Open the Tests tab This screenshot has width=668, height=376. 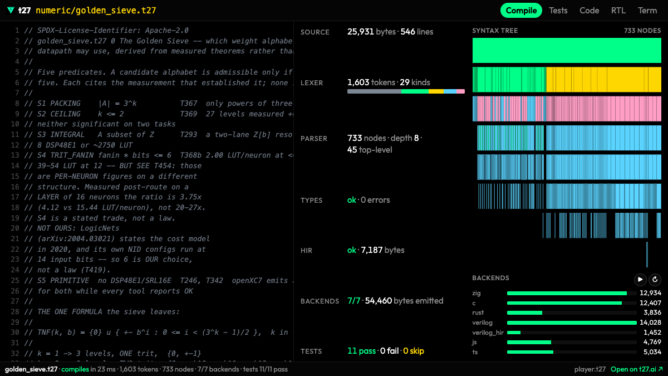click(558, 10)
